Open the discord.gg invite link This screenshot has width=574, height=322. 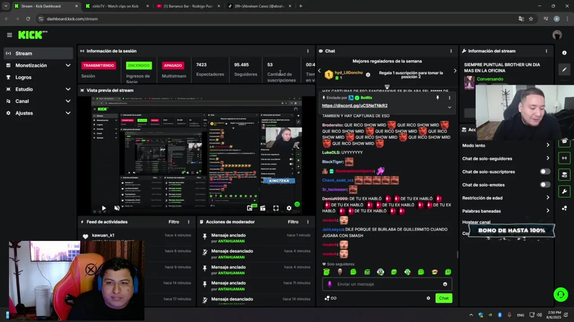click(354, 106)
